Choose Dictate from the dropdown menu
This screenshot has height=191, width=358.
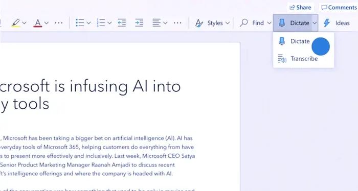303,41
